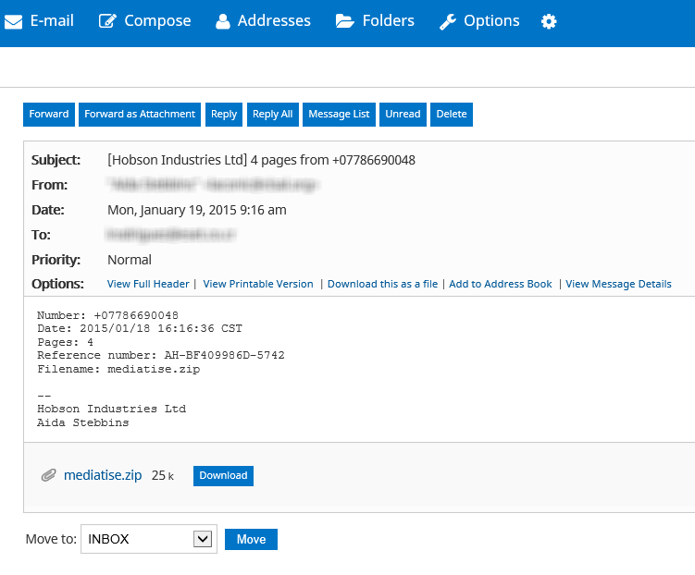This screenshot has height=575, width=695.
Task: Open the mediatise.zip filename link
Action: pos(103,475)
